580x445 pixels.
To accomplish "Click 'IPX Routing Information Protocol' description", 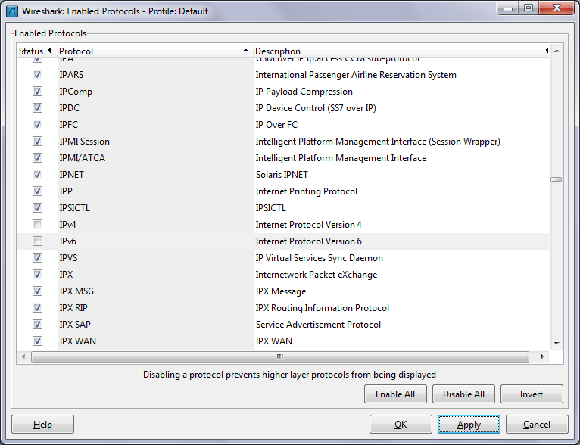I will click(x=323, y=308).
